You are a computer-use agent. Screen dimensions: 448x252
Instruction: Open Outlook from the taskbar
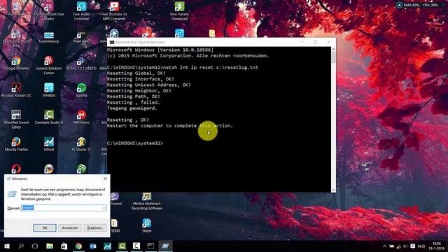[93, 246]
